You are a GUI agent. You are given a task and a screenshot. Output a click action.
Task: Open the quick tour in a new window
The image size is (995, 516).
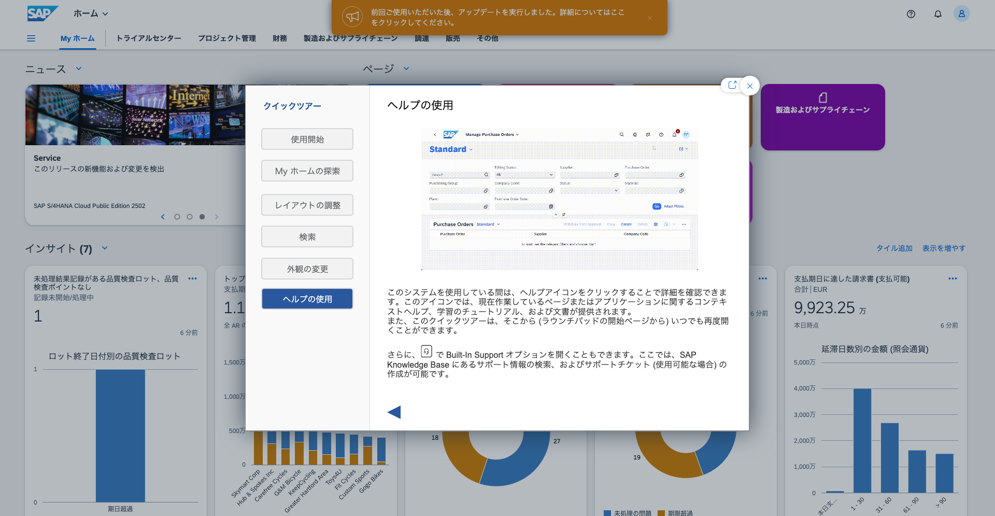pyautogui.click(x=732, y=85)
